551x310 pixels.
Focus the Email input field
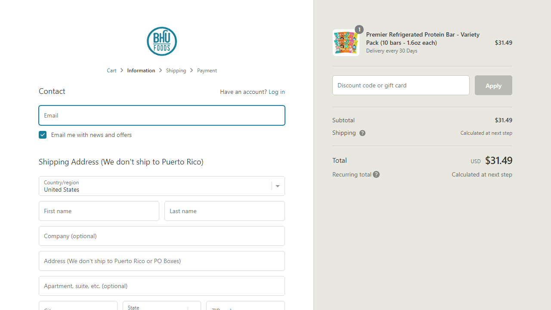[161, 115]
